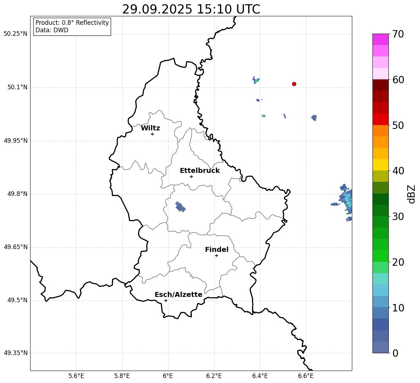Select the Wiltz city label
The image size is (420, 383).
[150, 128]
